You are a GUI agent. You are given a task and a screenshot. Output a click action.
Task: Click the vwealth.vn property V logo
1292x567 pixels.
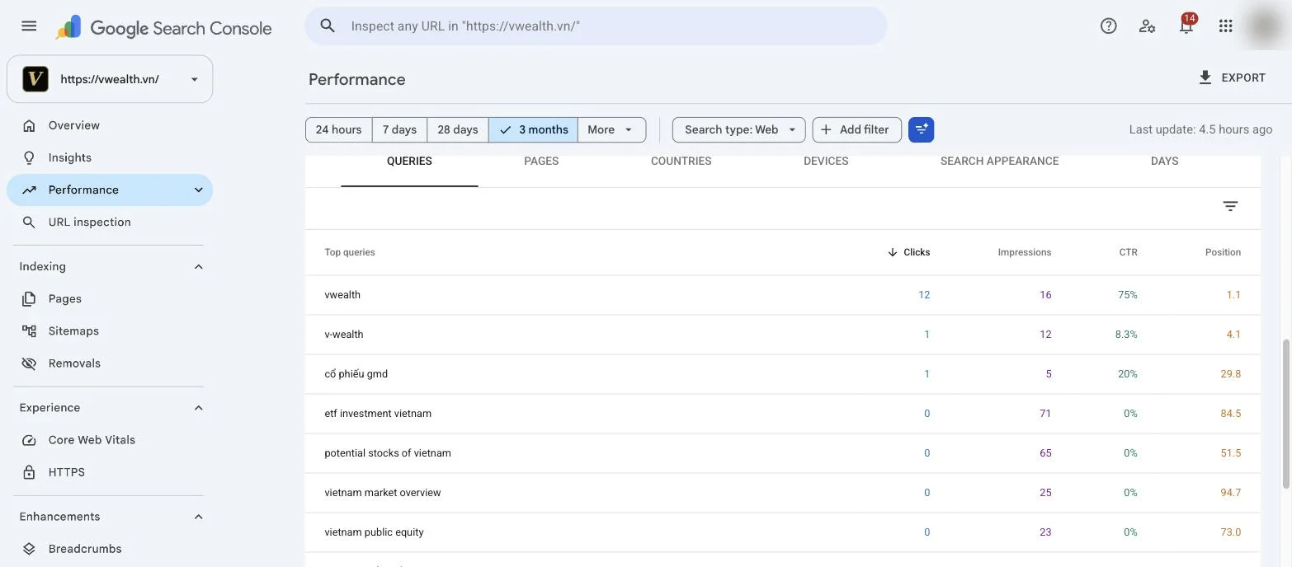click(35, 79)
